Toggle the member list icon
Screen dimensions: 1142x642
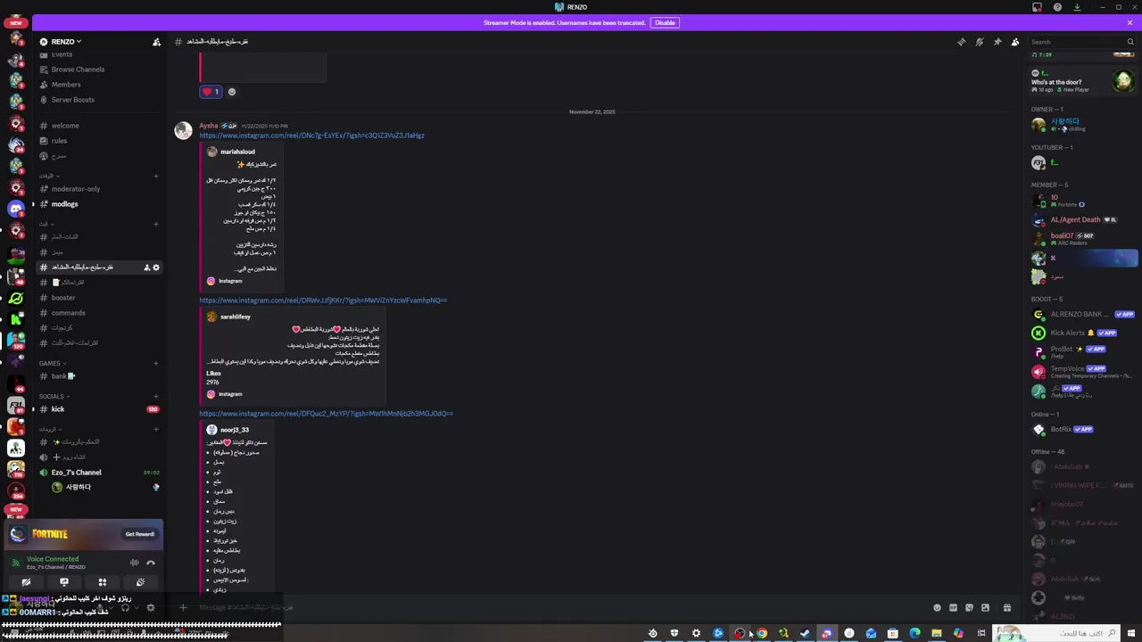(x=1015, y=42)
